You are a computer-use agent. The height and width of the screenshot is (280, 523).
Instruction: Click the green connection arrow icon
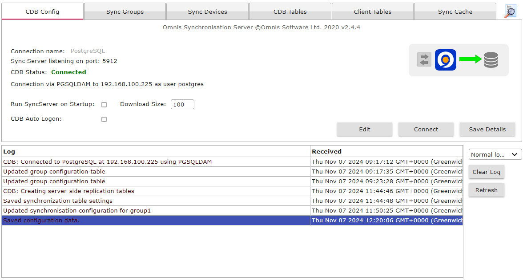(x=471, y=59)
